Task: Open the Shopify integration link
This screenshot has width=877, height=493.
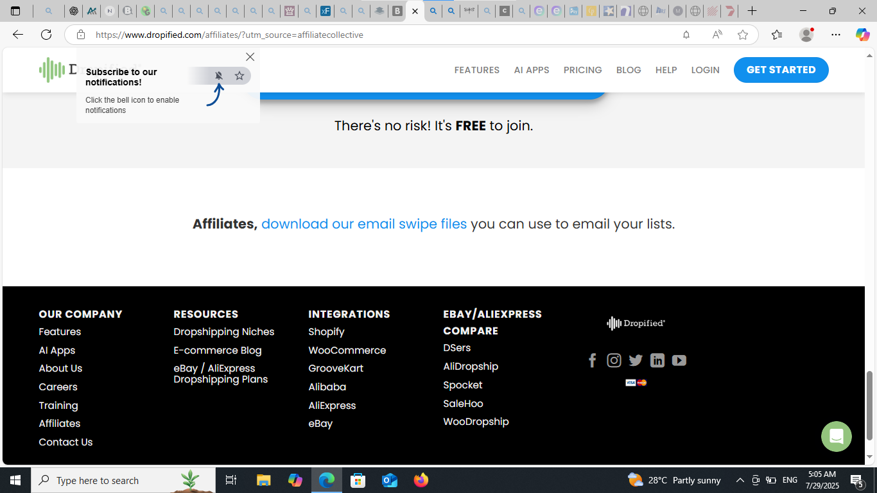Action: (x=326, y=332)
